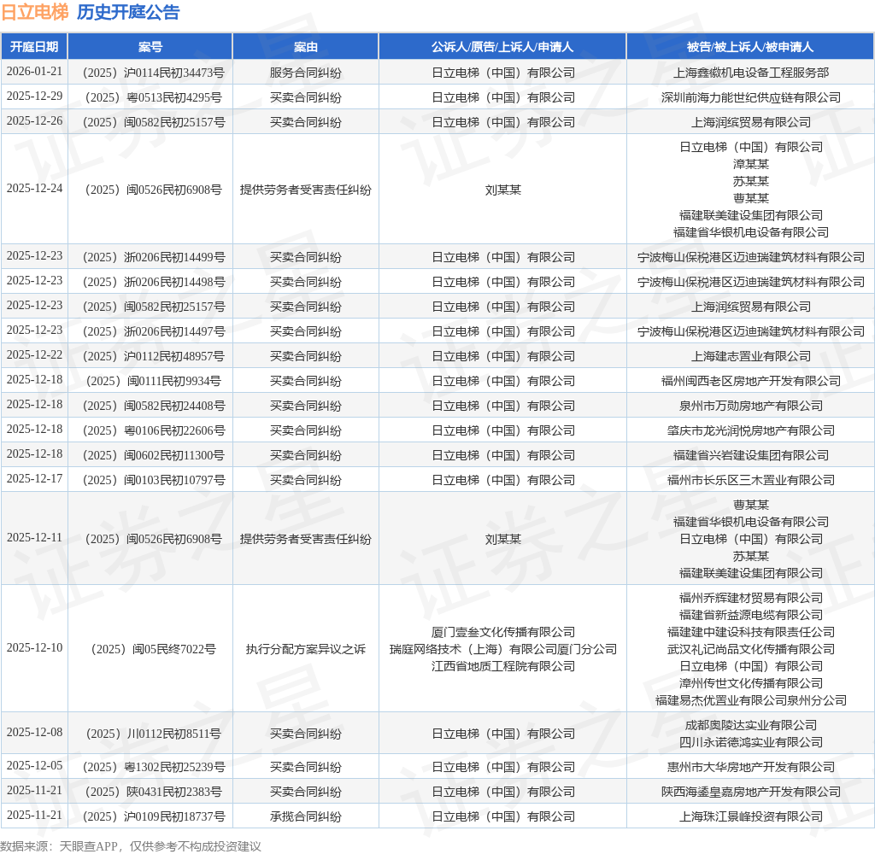Click defendant 漳某某
This screenshot has width=875, height=854.
tap(750, 165)
